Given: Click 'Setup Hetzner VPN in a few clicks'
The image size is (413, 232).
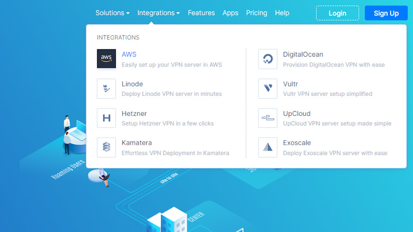Looking at the screenshot, I should pos(167,123).
